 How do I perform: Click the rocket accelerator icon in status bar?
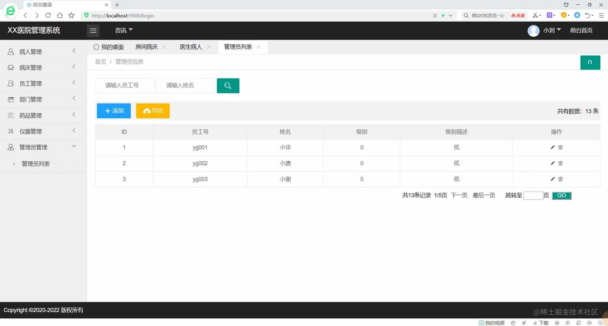[x=524, y=323]
